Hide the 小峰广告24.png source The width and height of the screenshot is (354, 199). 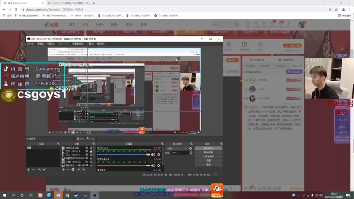(87, 162)
